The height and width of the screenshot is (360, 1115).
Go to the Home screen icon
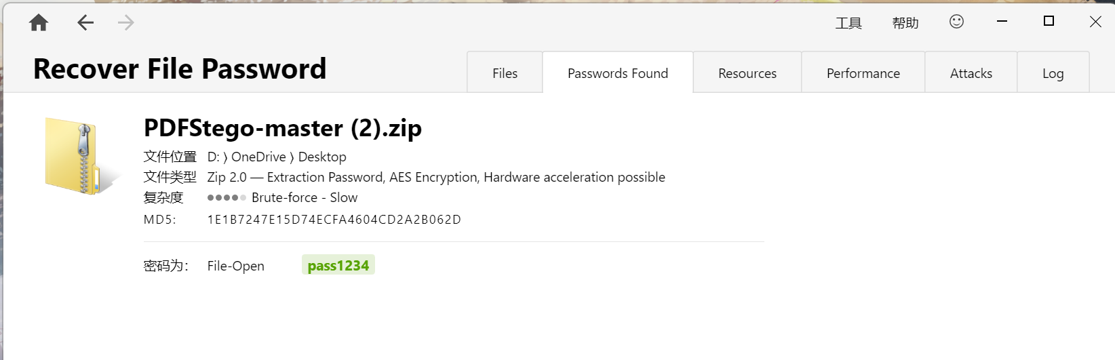(x=39, y=23)
